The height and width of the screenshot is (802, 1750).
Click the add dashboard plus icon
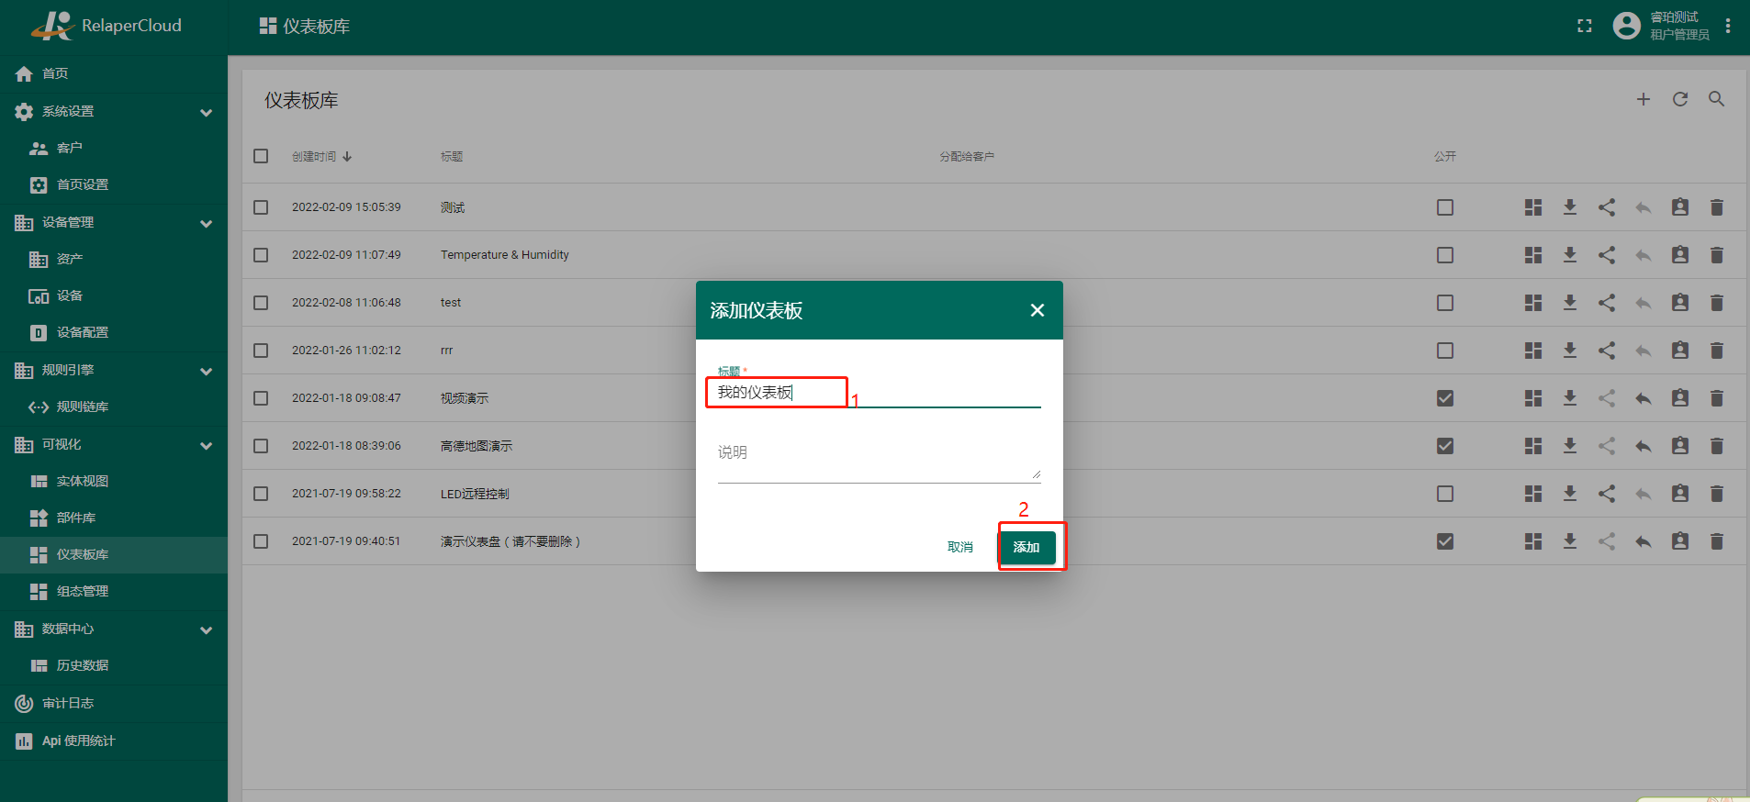[x=1643, y=99]
